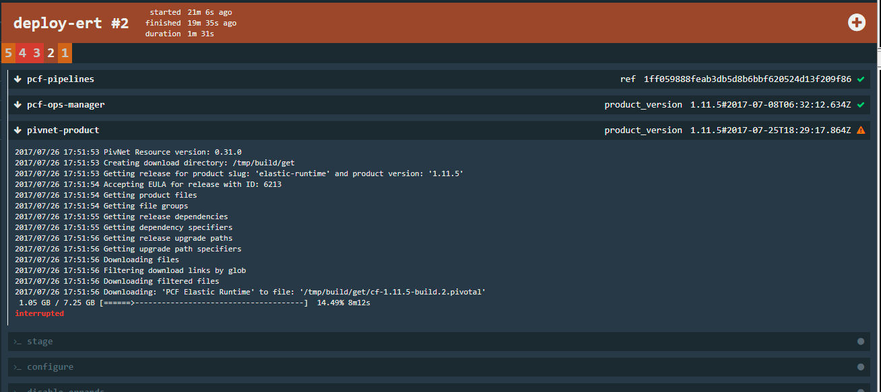Click the terminal icon beside disable-errands task
The height and width of the screenshot is (392, 881).
[x=17, y=390]
